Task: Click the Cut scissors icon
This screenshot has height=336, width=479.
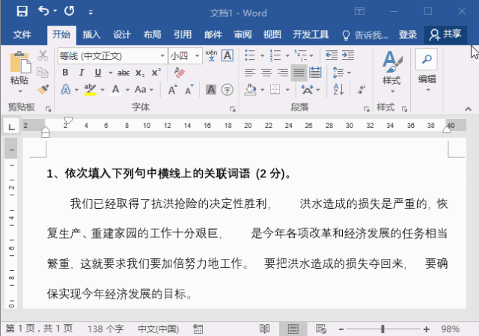Action: point(43,55)
